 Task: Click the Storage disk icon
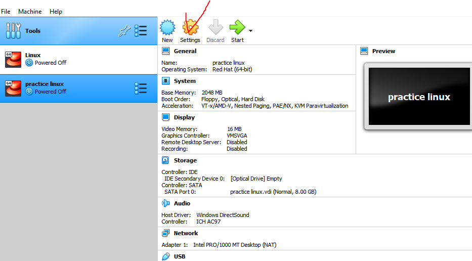(165, 160)
